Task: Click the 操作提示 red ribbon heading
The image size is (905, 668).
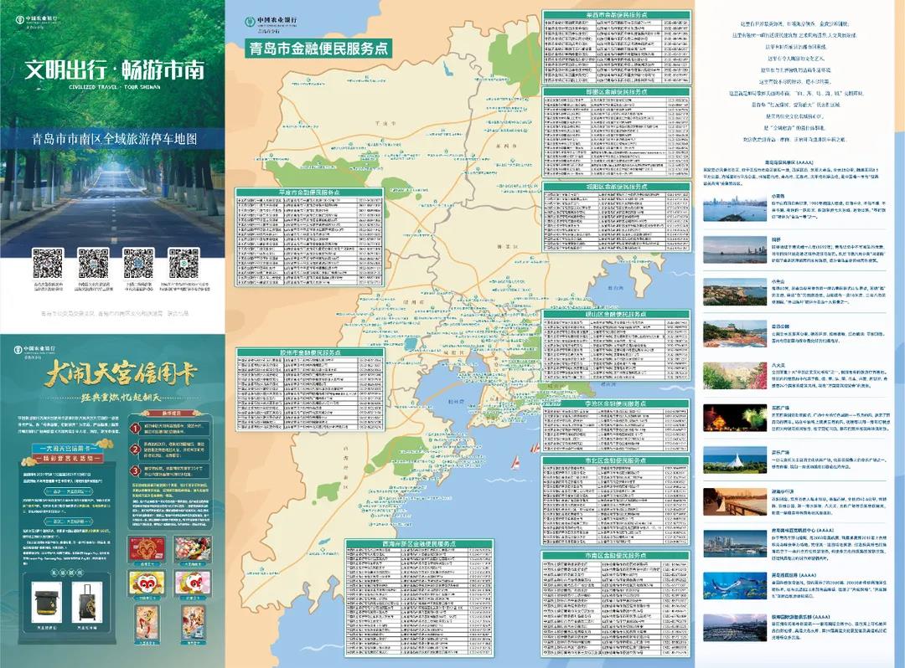Action: (x=171, y=414)
